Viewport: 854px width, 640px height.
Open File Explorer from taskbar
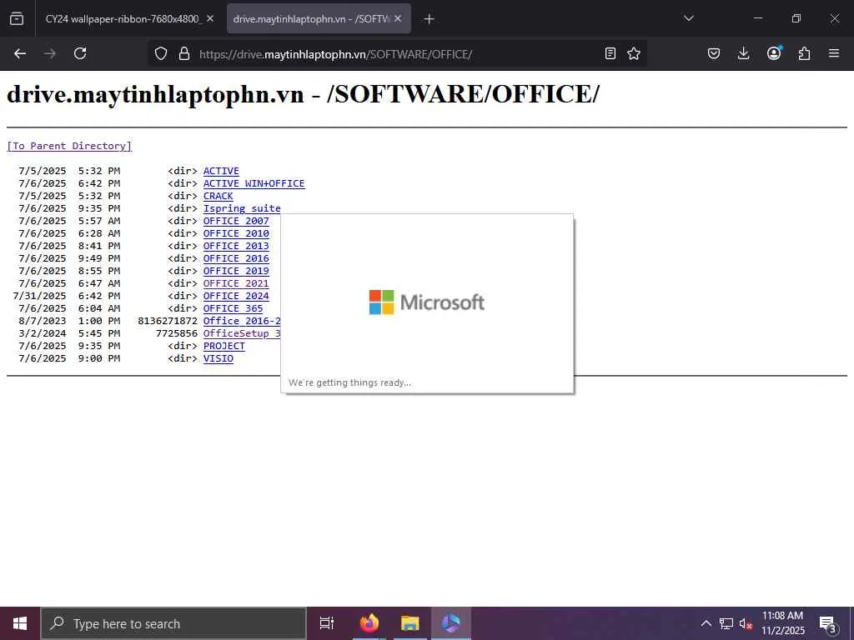(409, 623)
